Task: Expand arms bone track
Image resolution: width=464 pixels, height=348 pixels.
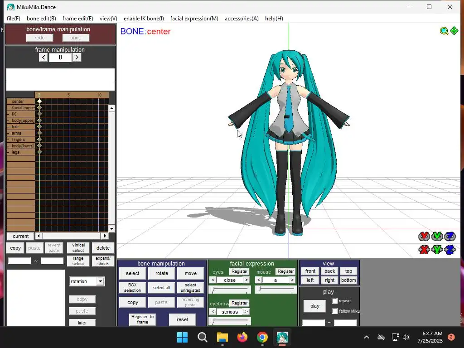Action: [8, 134]
